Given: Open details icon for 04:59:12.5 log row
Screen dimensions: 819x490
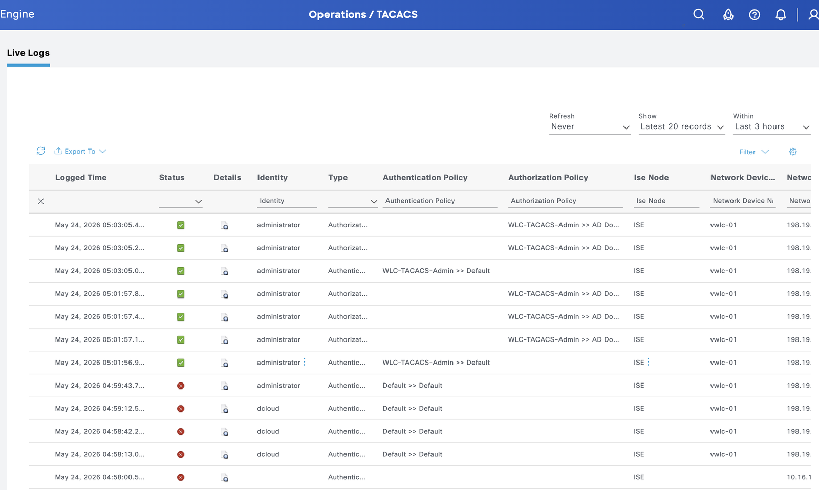Looking at the screenshot, I should tap(225, 409).
